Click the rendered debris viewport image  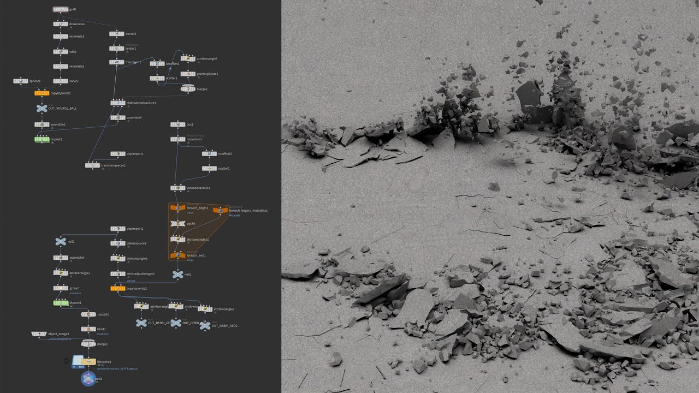point(490,196)
